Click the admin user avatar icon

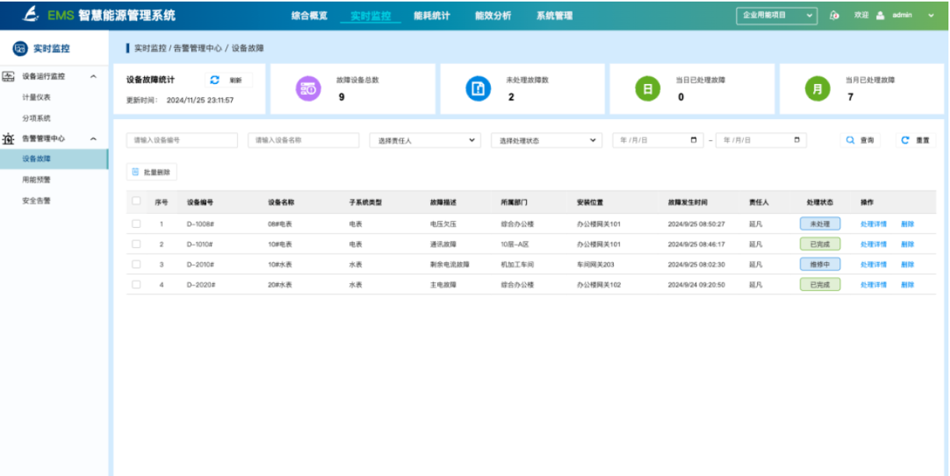880,16
